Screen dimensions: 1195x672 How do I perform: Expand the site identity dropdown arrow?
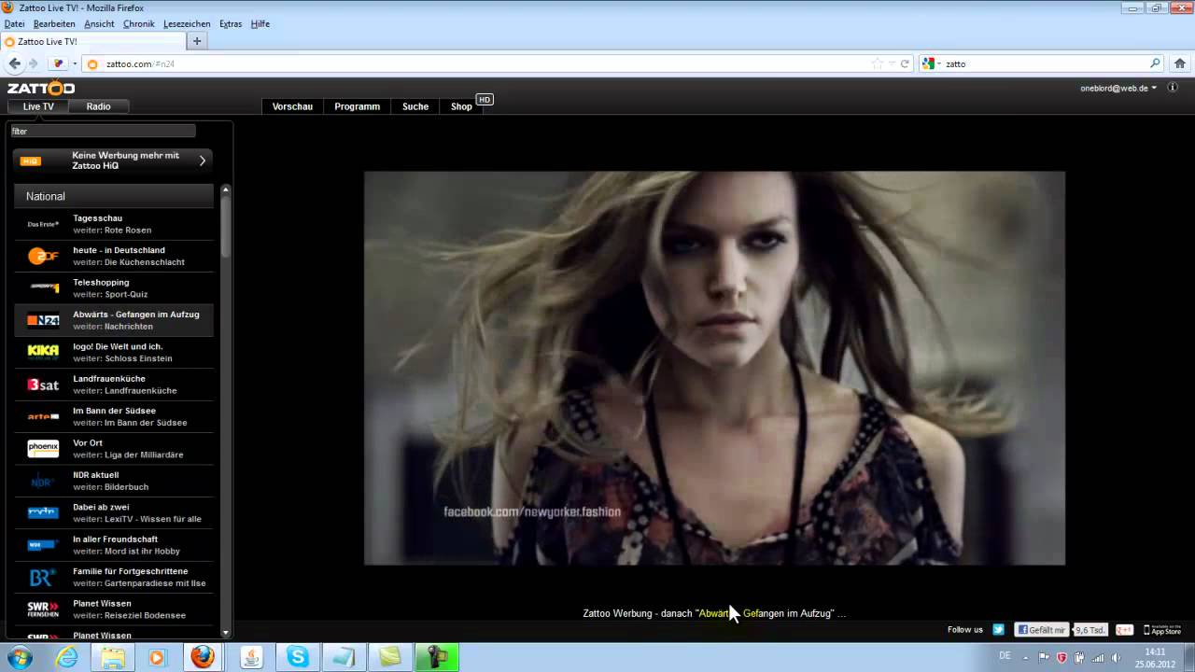(75, 63)
